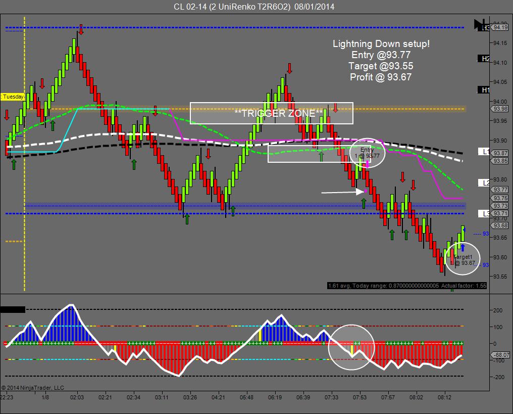513x414 pixels.
Task: Click the L2 pivot level label
Action: (484, 183)
